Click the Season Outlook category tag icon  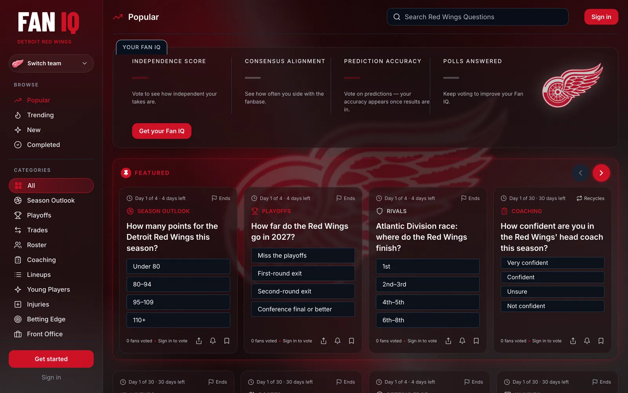coord(130,211)
